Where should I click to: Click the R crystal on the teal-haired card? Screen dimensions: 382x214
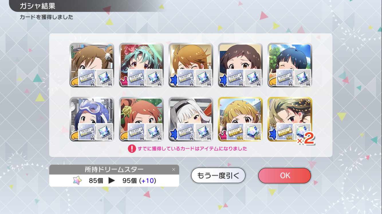(154, 78)
